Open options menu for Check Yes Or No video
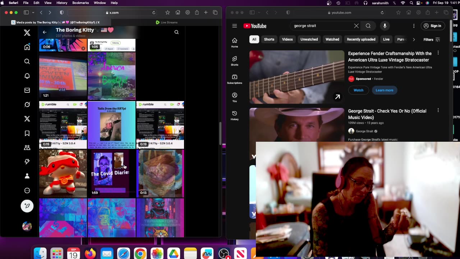460x259 pixels. tap(438, 110)
